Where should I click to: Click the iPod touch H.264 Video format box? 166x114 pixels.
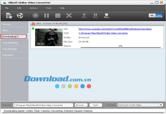(138, 105)
